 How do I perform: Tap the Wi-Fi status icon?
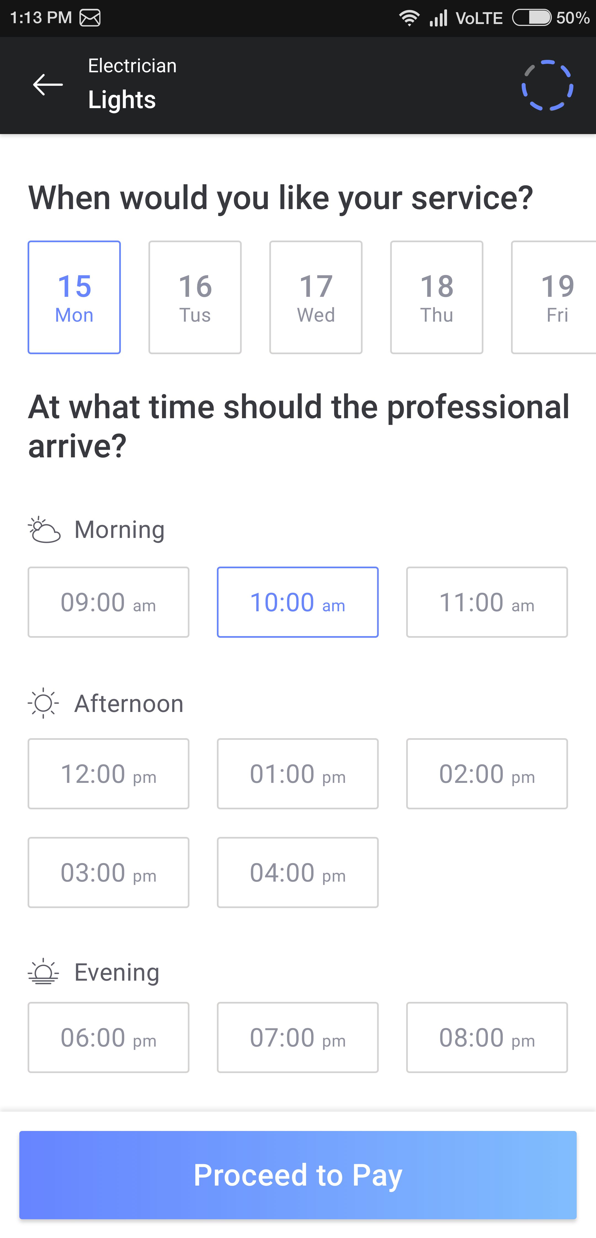coord(409,18)
